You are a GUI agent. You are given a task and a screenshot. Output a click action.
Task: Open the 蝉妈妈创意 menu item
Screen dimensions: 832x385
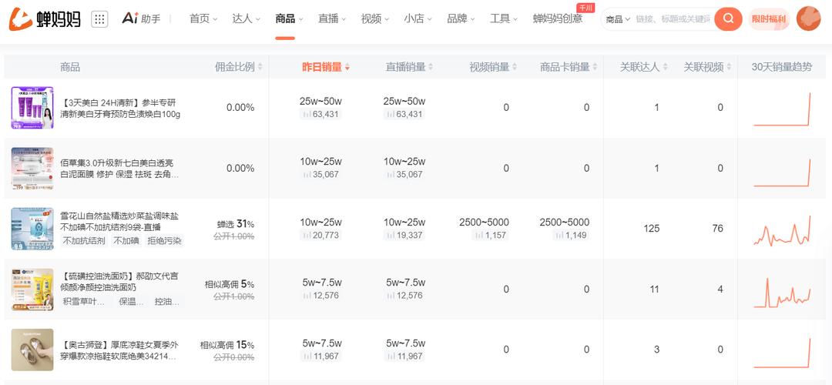click(x=557, y=18)
